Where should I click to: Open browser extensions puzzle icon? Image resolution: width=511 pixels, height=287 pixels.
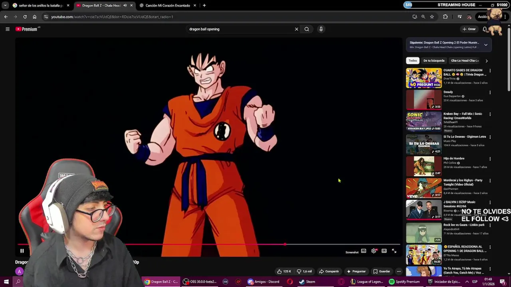point(446,17)
